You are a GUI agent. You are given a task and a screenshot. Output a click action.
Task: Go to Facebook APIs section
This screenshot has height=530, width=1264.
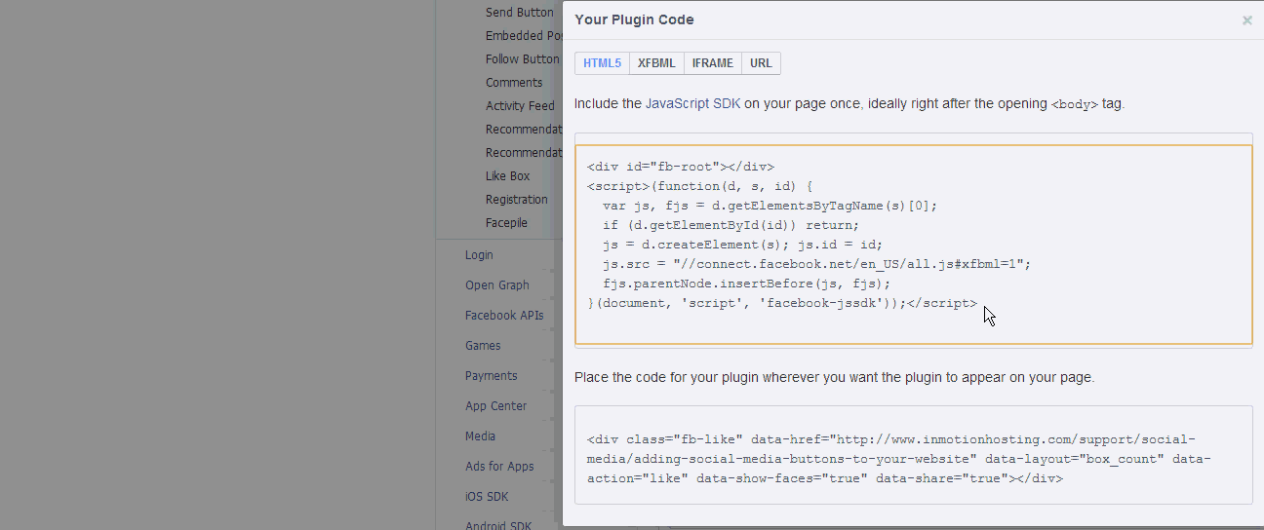pos(503,316)
